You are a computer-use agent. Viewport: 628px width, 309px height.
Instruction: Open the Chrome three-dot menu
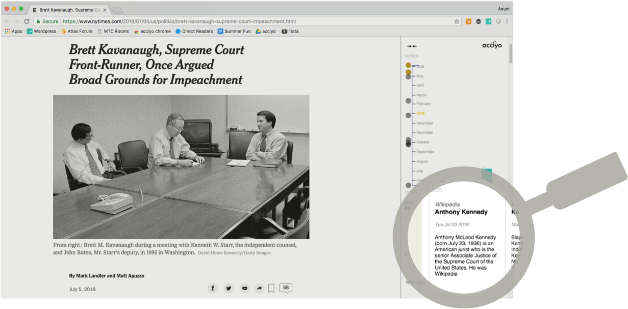tap(507, 21)
